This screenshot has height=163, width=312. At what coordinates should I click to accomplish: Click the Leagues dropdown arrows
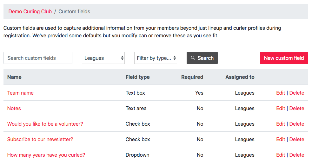point(122,58)
